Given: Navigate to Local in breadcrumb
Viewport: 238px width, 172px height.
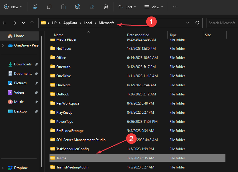Looking at the screenshot, I should [88, 23].
